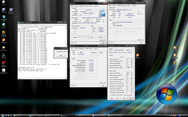Expand Precharge Delay (tRAS) dropdown
Screen dimensions: 188x117
(132, 66)
